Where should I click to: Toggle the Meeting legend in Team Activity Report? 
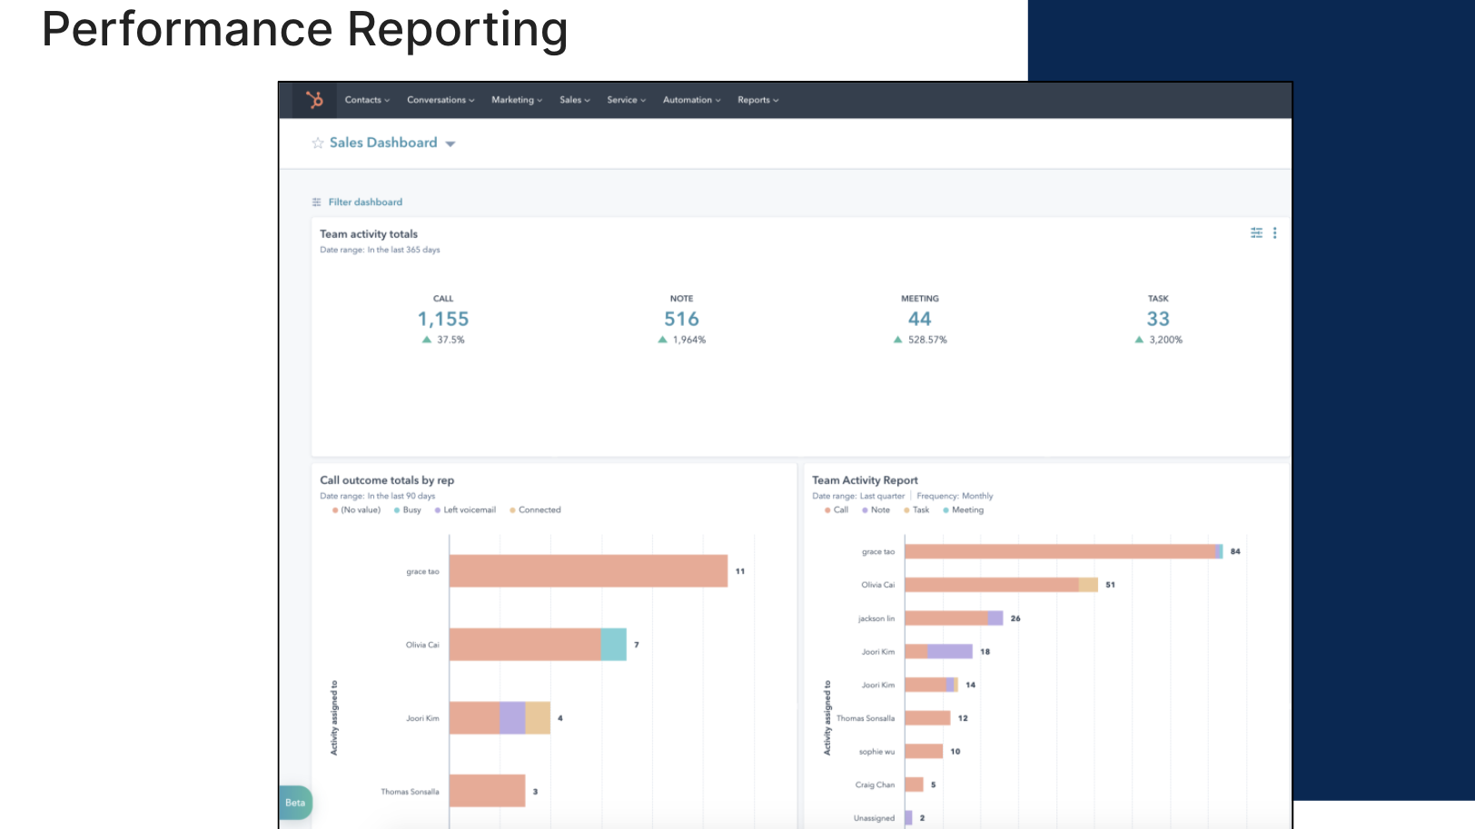click(x=963, y=509)
